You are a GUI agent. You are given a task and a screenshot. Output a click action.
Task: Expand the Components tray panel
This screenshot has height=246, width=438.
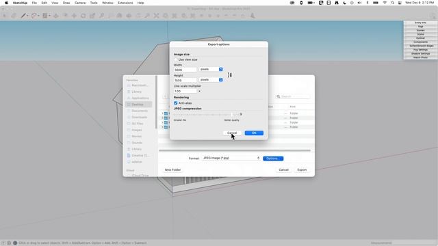click(x=420, y=42)
